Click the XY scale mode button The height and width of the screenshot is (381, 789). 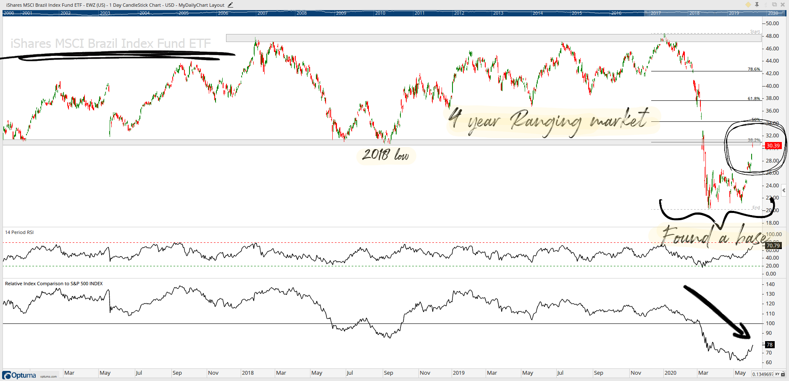(777, 374)
